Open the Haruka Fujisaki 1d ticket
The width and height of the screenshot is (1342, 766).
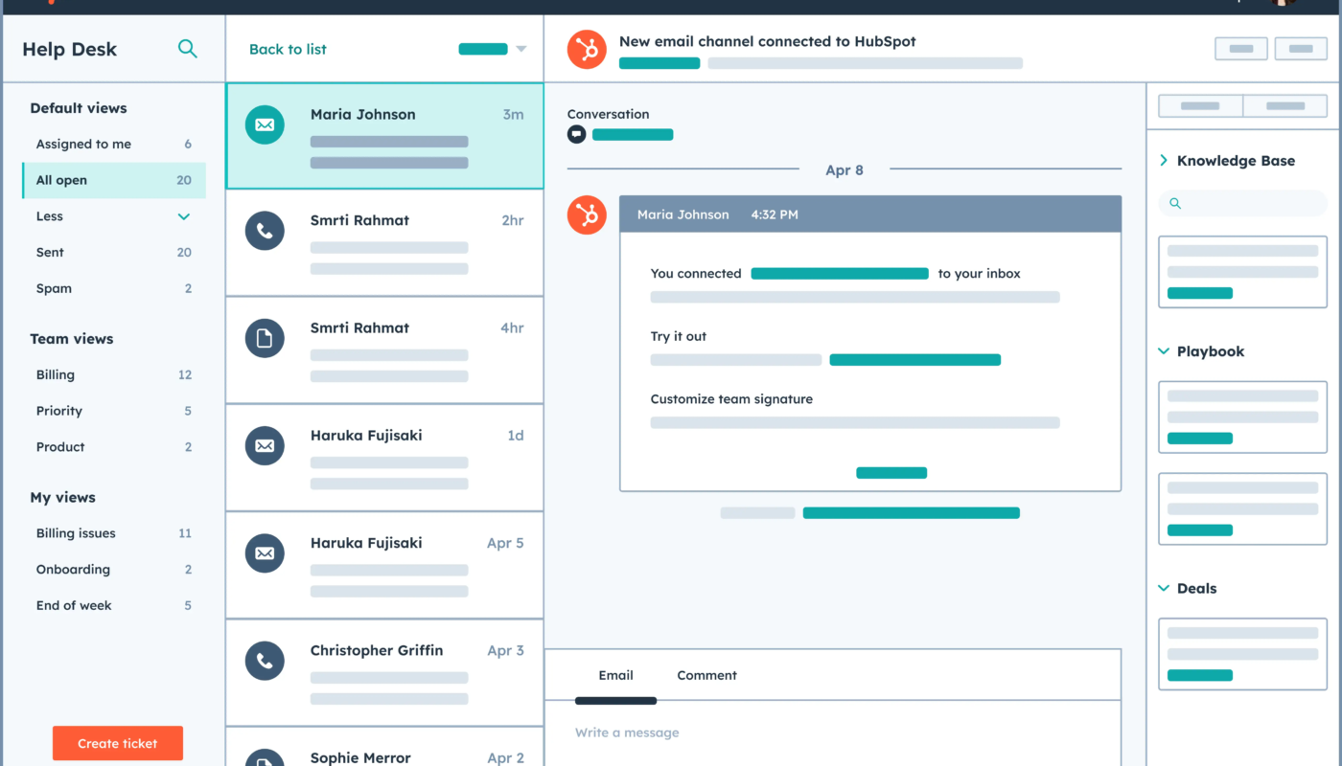[384, 457]
